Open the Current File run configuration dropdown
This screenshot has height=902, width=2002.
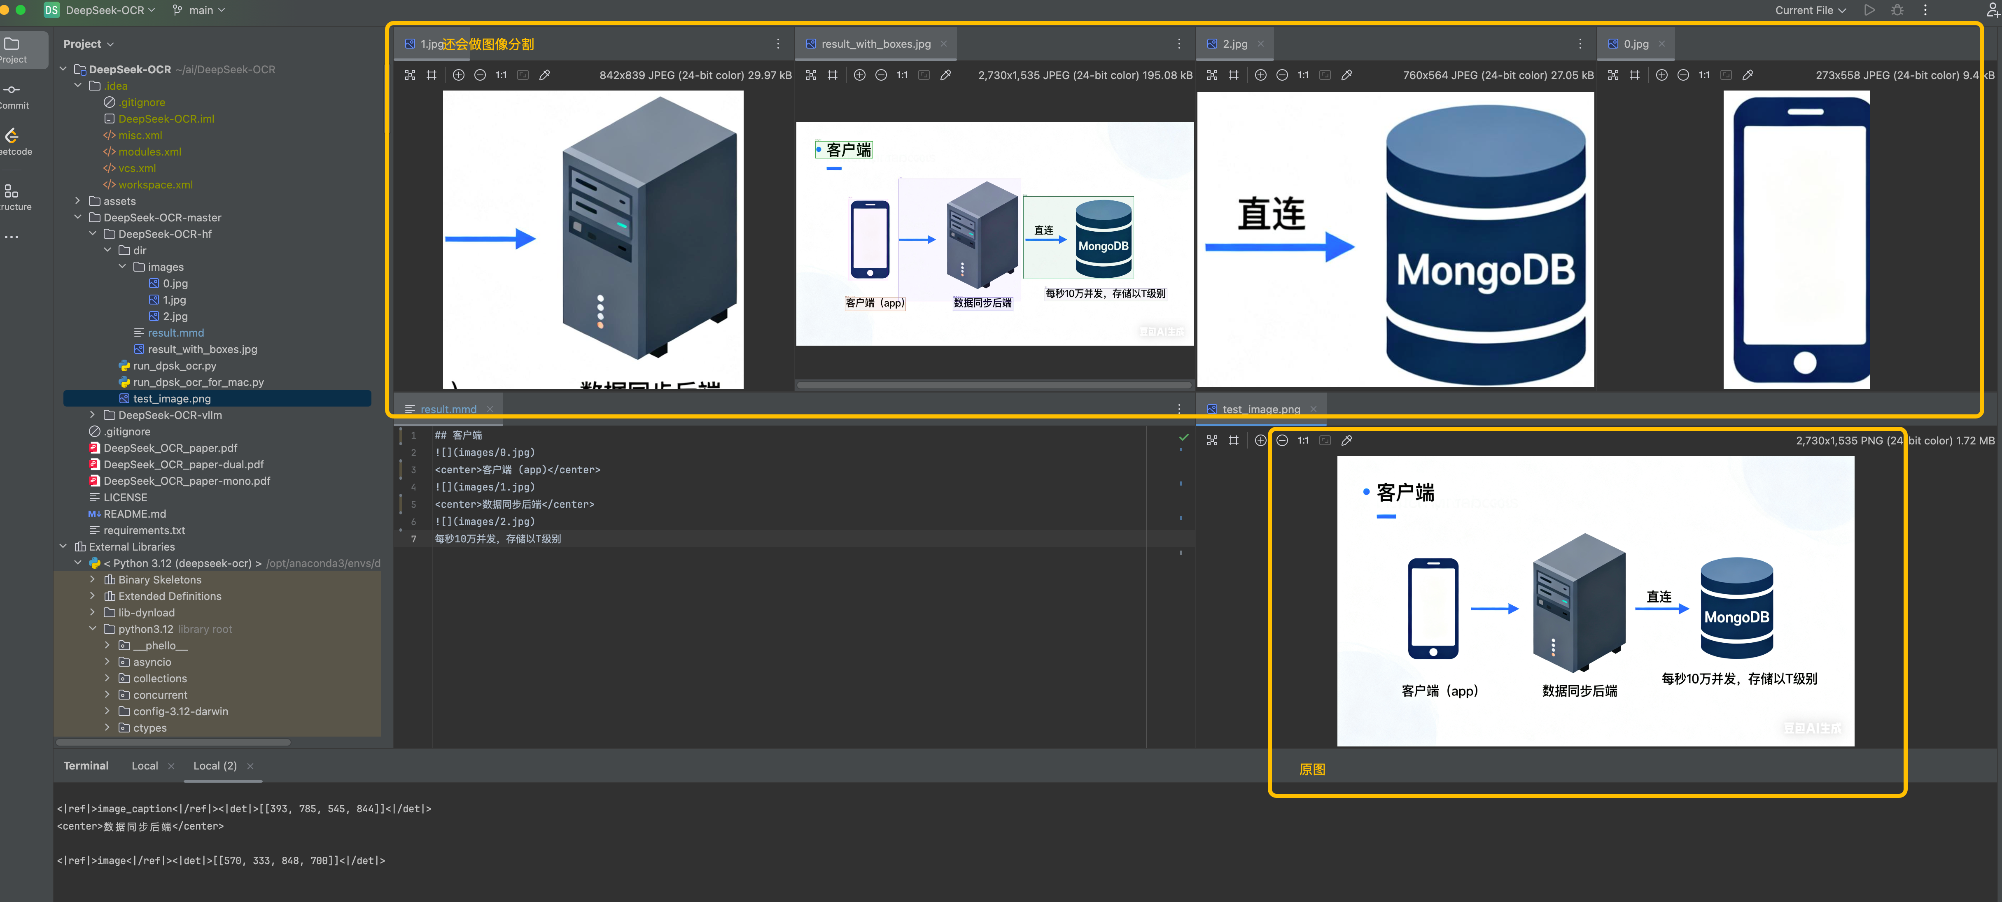coord(1810,10)
